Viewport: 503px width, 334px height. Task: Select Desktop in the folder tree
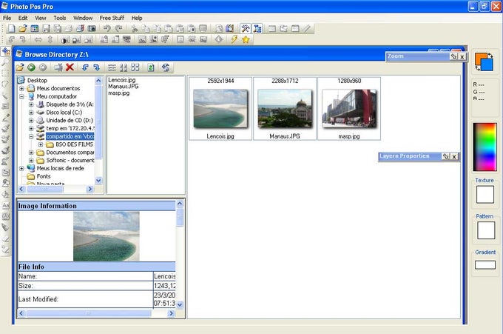pyautogui.click(x=37, y=80)
